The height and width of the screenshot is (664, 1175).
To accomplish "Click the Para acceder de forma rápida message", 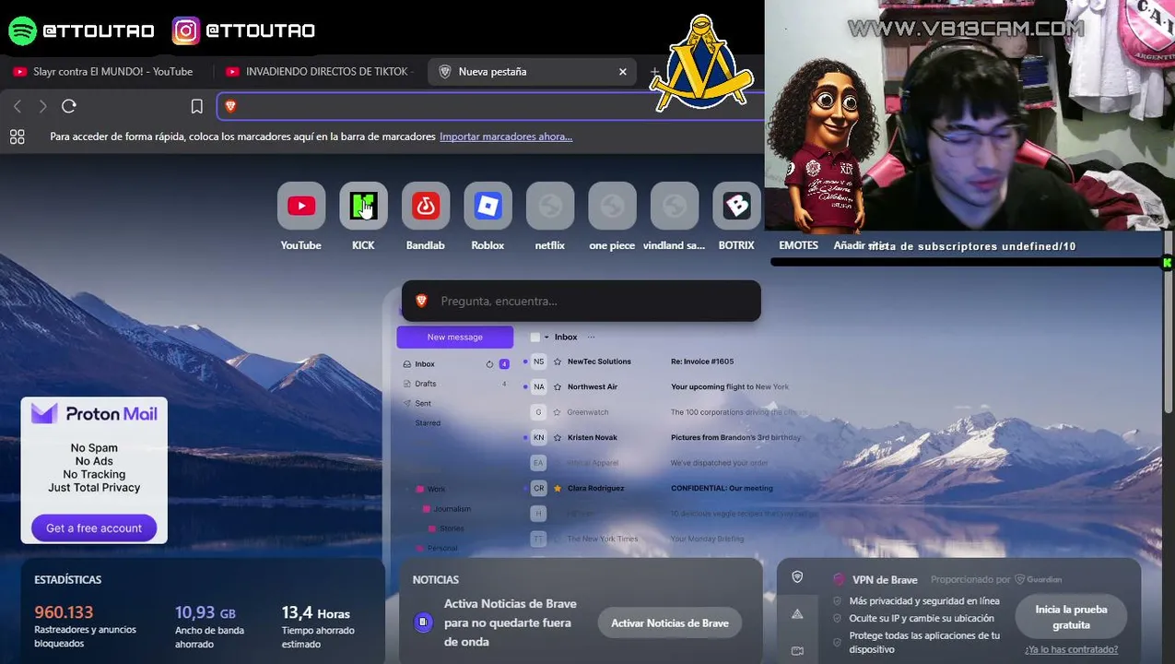I will pyautogui.click(x=242, y=136).
